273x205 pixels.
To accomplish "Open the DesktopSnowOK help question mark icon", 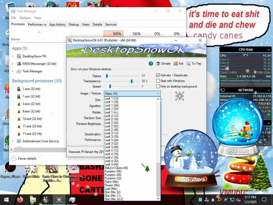I will (x=151, y=64).
